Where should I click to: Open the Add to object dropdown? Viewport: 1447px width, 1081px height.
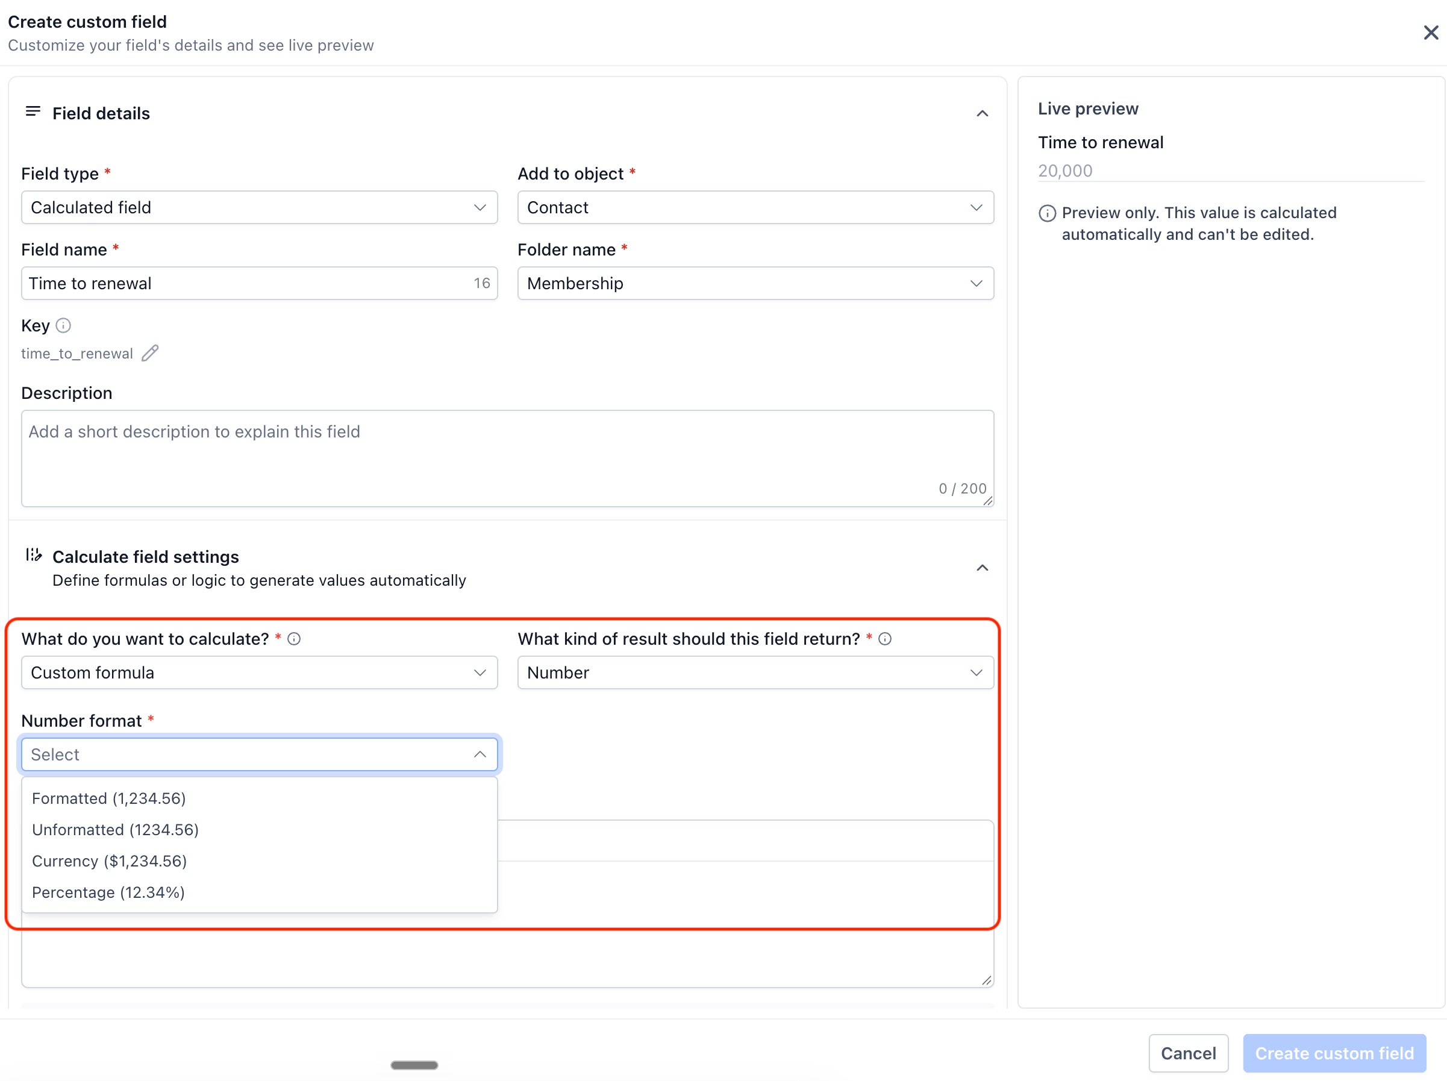[x=755, y=207]
